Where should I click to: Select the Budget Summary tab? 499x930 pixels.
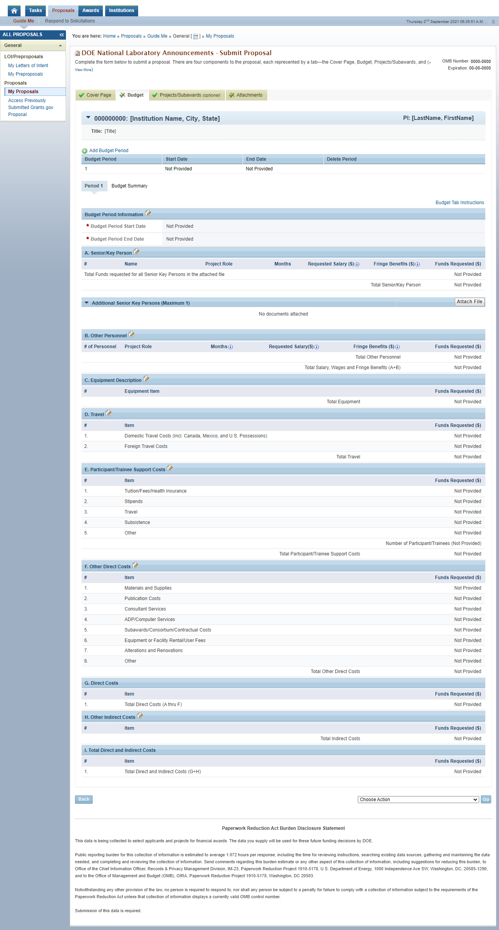(130, 186)
